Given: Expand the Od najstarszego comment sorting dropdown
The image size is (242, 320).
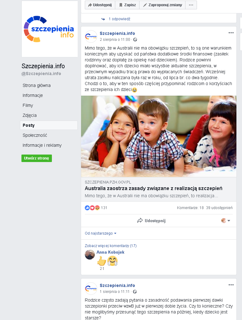Looking at the screenshot, I should 101,233.
